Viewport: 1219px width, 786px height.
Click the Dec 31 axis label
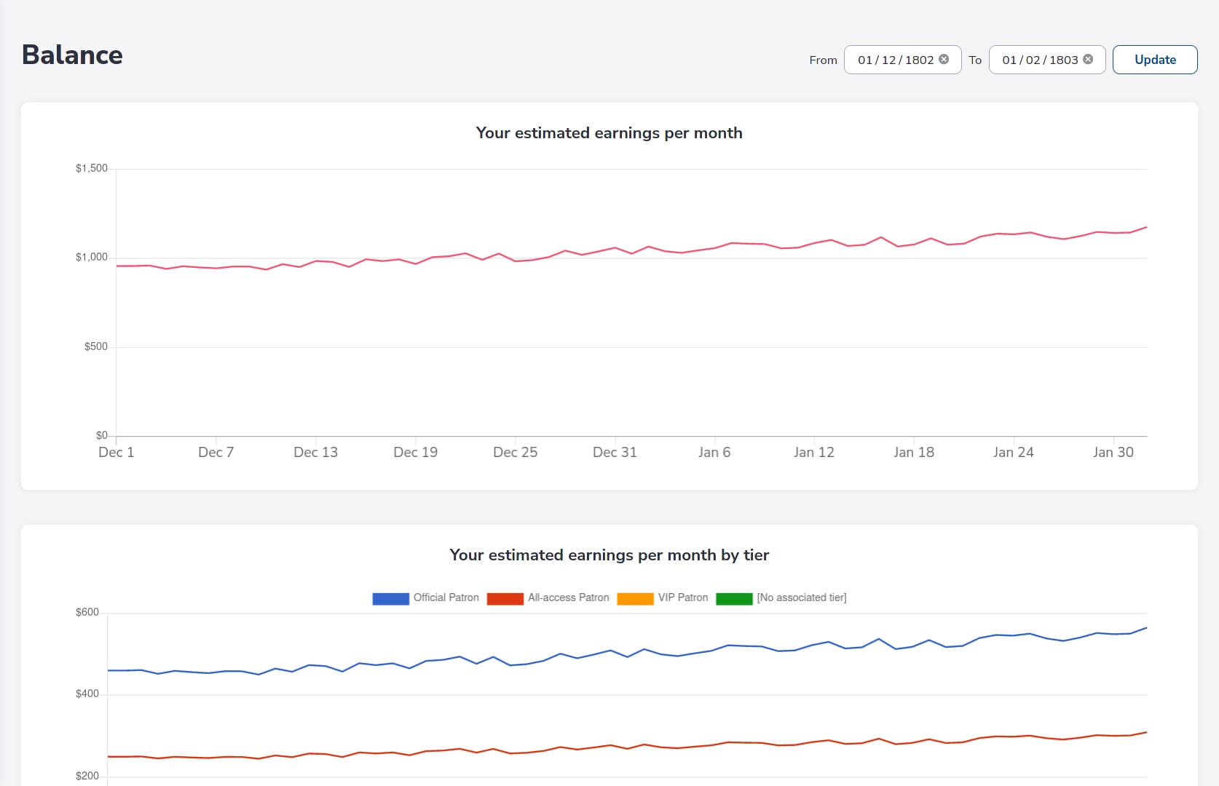[615, 452]
